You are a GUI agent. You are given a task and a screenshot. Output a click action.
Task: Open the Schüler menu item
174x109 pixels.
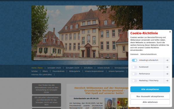(x=35, y=71)
